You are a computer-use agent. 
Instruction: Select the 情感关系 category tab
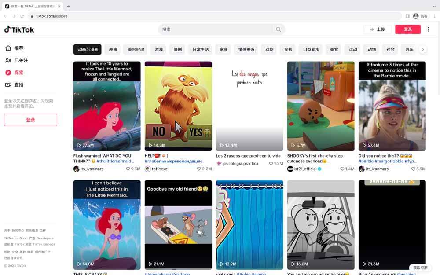click(x=246, y=49)
